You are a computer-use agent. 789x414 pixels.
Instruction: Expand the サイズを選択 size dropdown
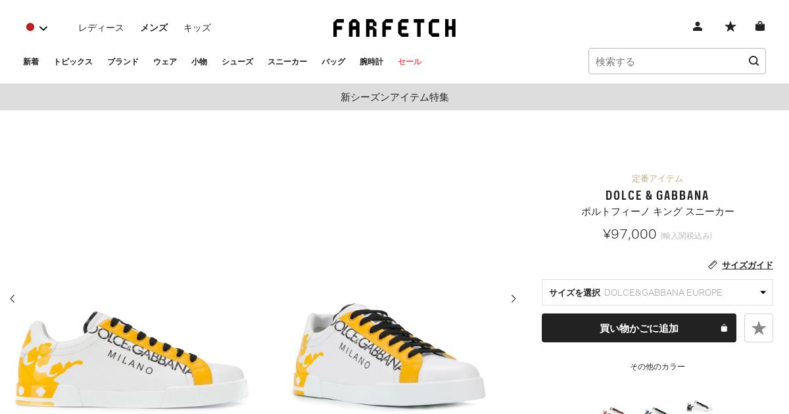(x=657, y=292)
